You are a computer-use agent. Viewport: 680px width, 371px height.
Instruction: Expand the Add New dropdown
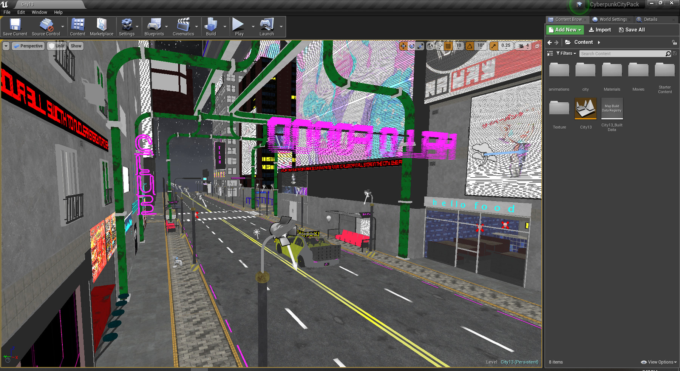point(565,30)
